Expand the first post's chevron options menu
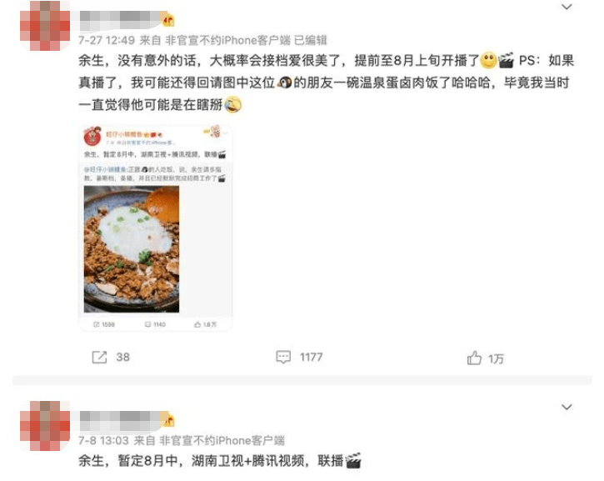Image resolution: width=604 pixels, height=481 pixels. (x=567, y=7)
